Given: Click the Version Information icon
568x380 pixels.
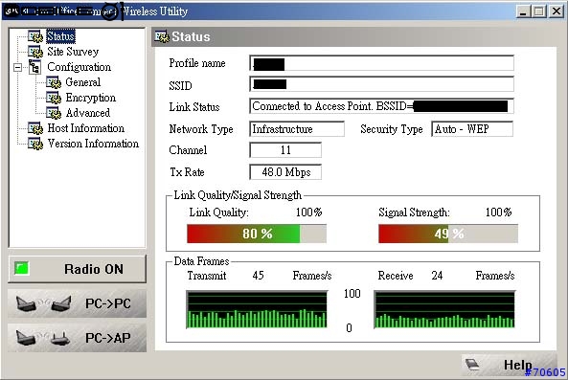Looking at the screenshot, I should point(35,144).
